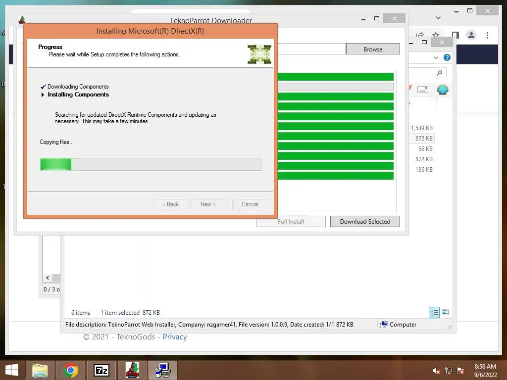
Task: Open 7-Zip from the taskbar
Action: [x=101, y=370]
